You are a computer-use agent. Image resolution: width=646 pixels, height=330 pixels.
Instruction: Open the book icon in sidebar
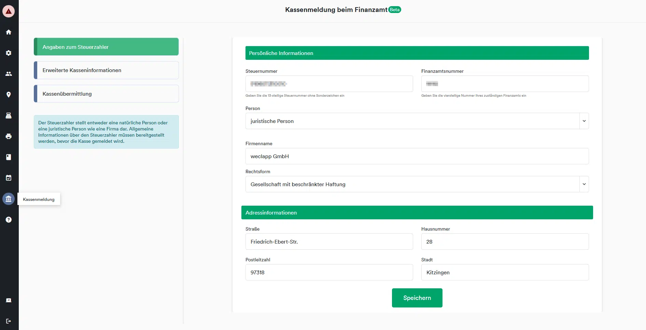tap(9, 157)
